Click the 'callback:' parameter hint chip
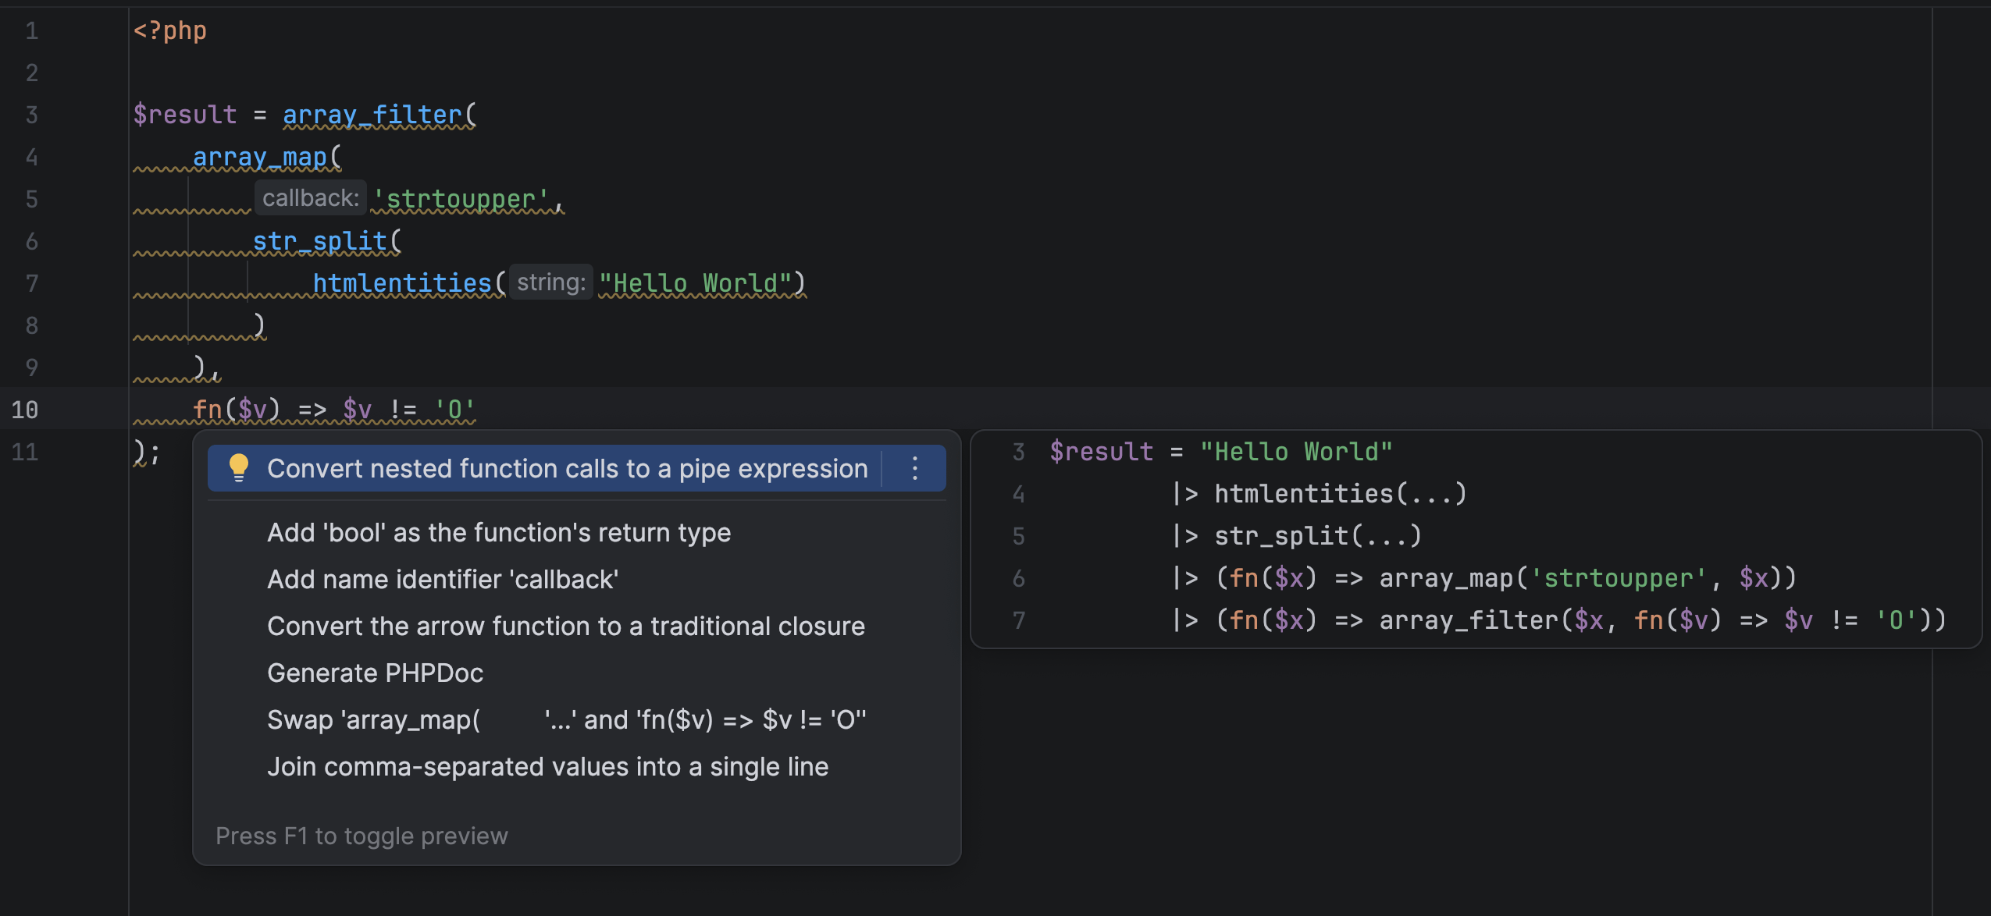This screenshot has width=1991, height=916. 310,197
